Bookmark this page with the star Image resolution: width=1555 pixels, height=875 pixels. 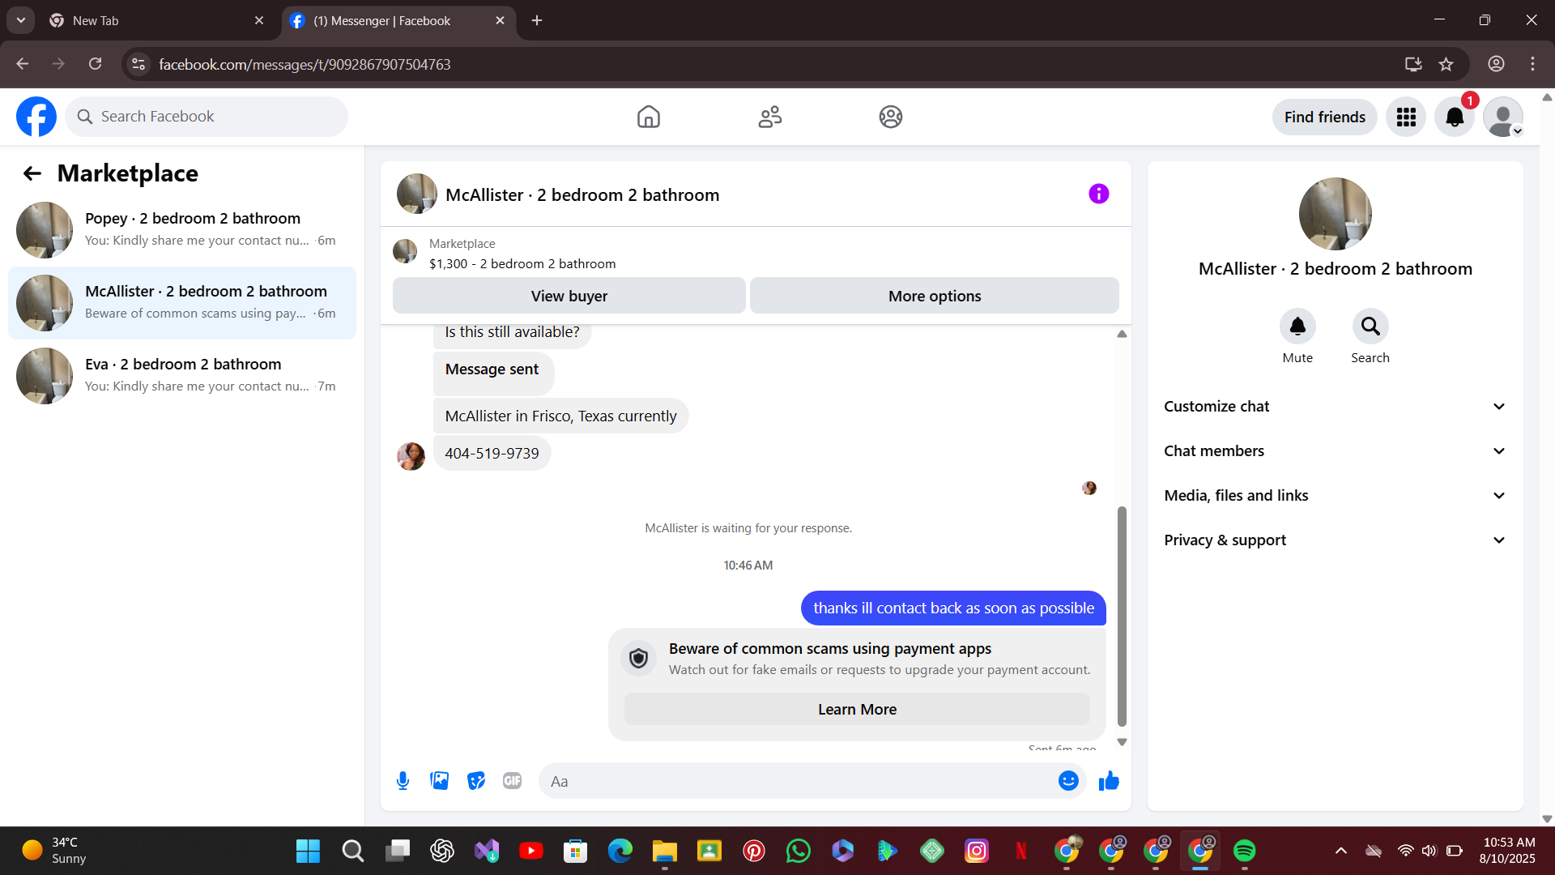(1446, 64)
